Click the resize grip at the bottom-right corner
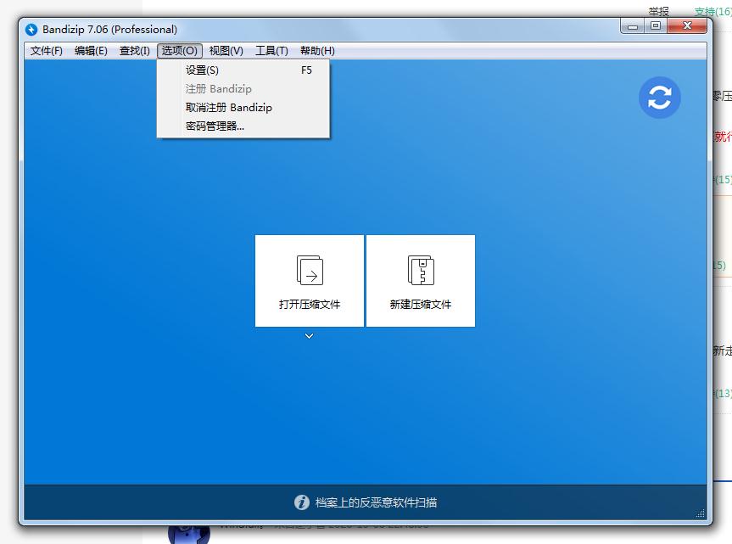This screenshot has width=732, height=544. [701, 514]
